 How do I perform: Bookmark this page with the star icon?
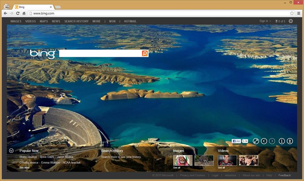pyautogui.click(x=292, y=13)
